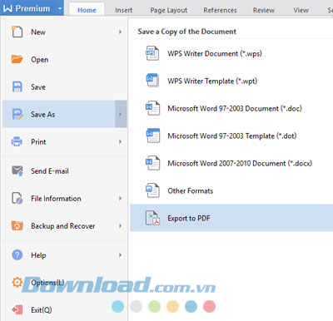
Task: Click the Word 97-2003 Document file icon
Action: 152,108
